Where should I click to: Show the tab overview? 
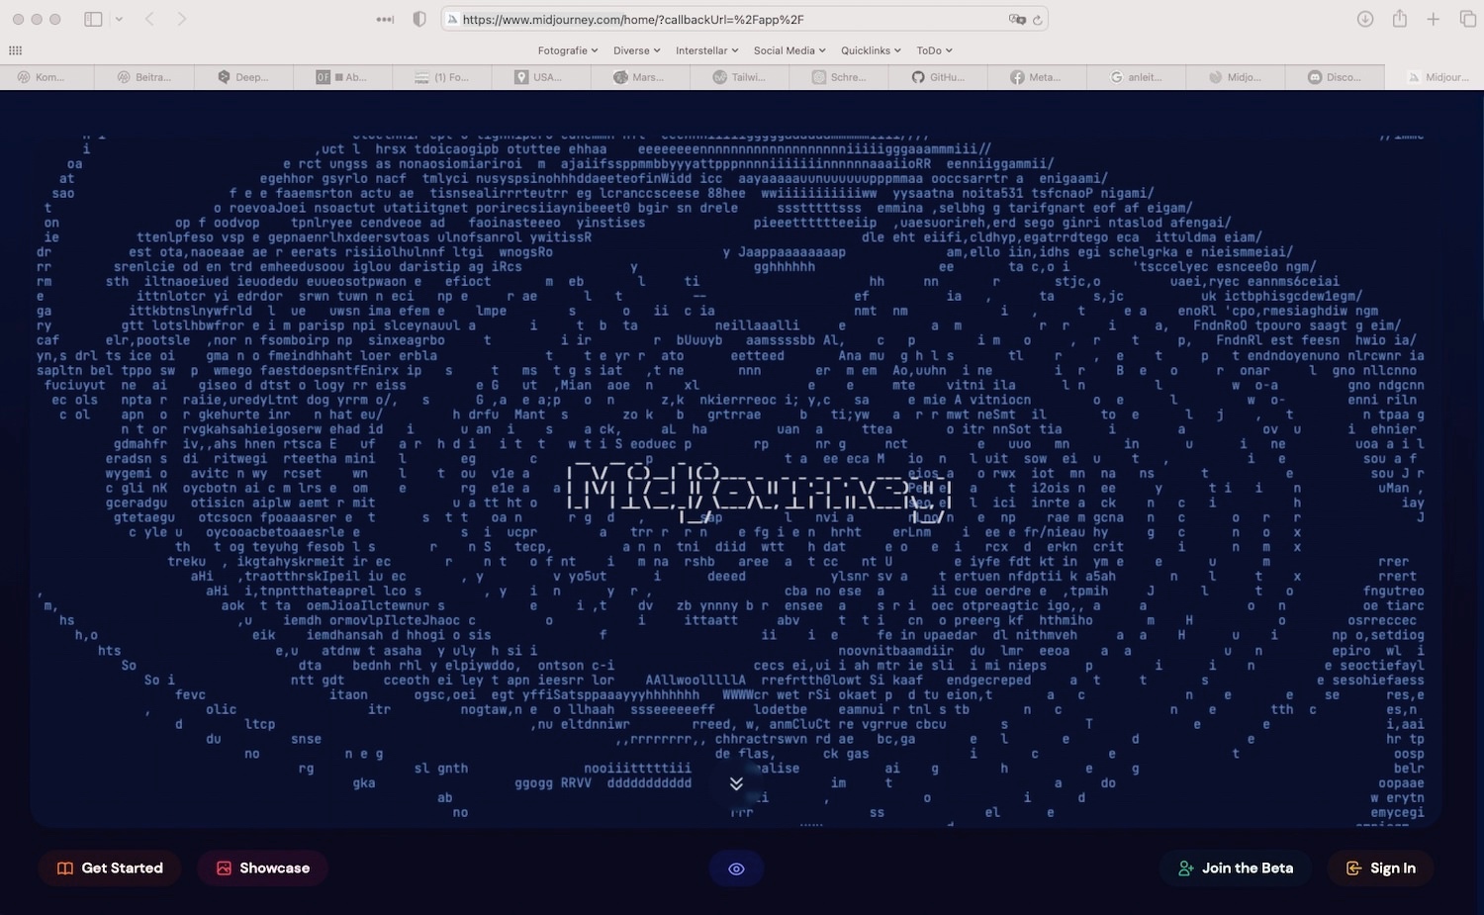pos(1467,19)
